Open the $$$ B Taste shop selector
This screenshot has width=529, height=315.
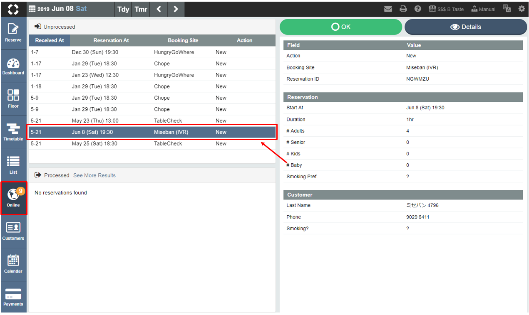446,9
